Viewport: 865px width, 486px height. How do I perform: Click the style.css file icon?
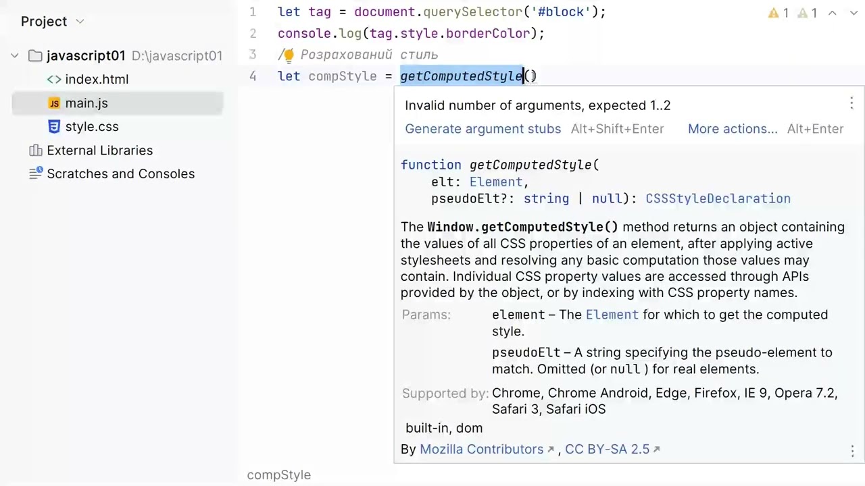54,127
